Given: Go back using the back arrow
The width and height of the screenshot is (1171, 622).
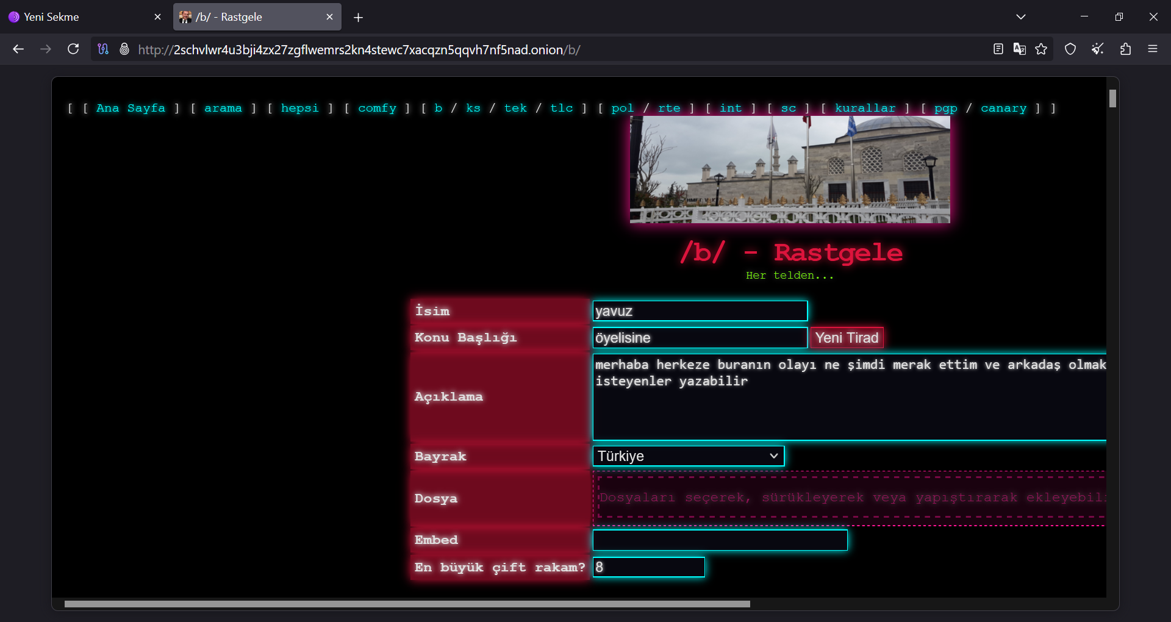Looking at the screenshot, I should [x=18, y=49].
